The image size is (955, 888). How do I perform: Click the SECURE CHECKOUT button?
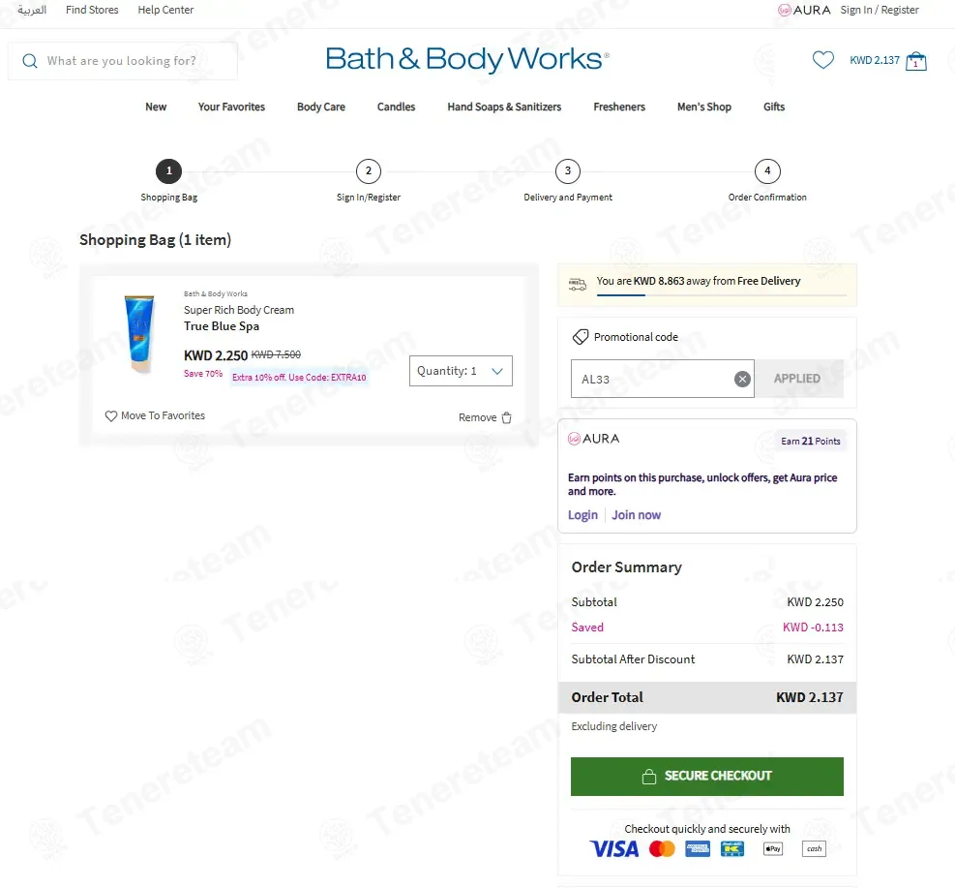click(706, 776)
